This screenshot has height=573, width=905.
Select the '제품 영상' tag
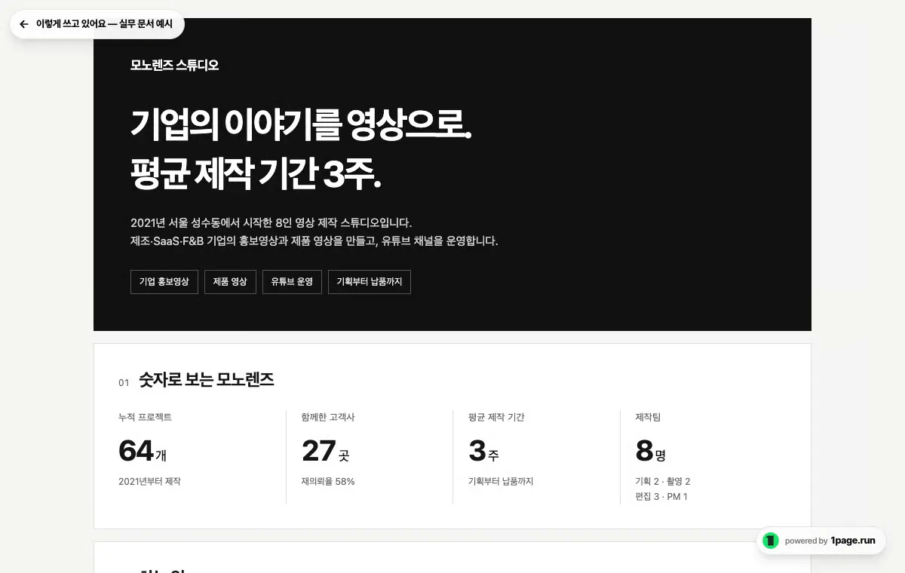coord(230,282)
